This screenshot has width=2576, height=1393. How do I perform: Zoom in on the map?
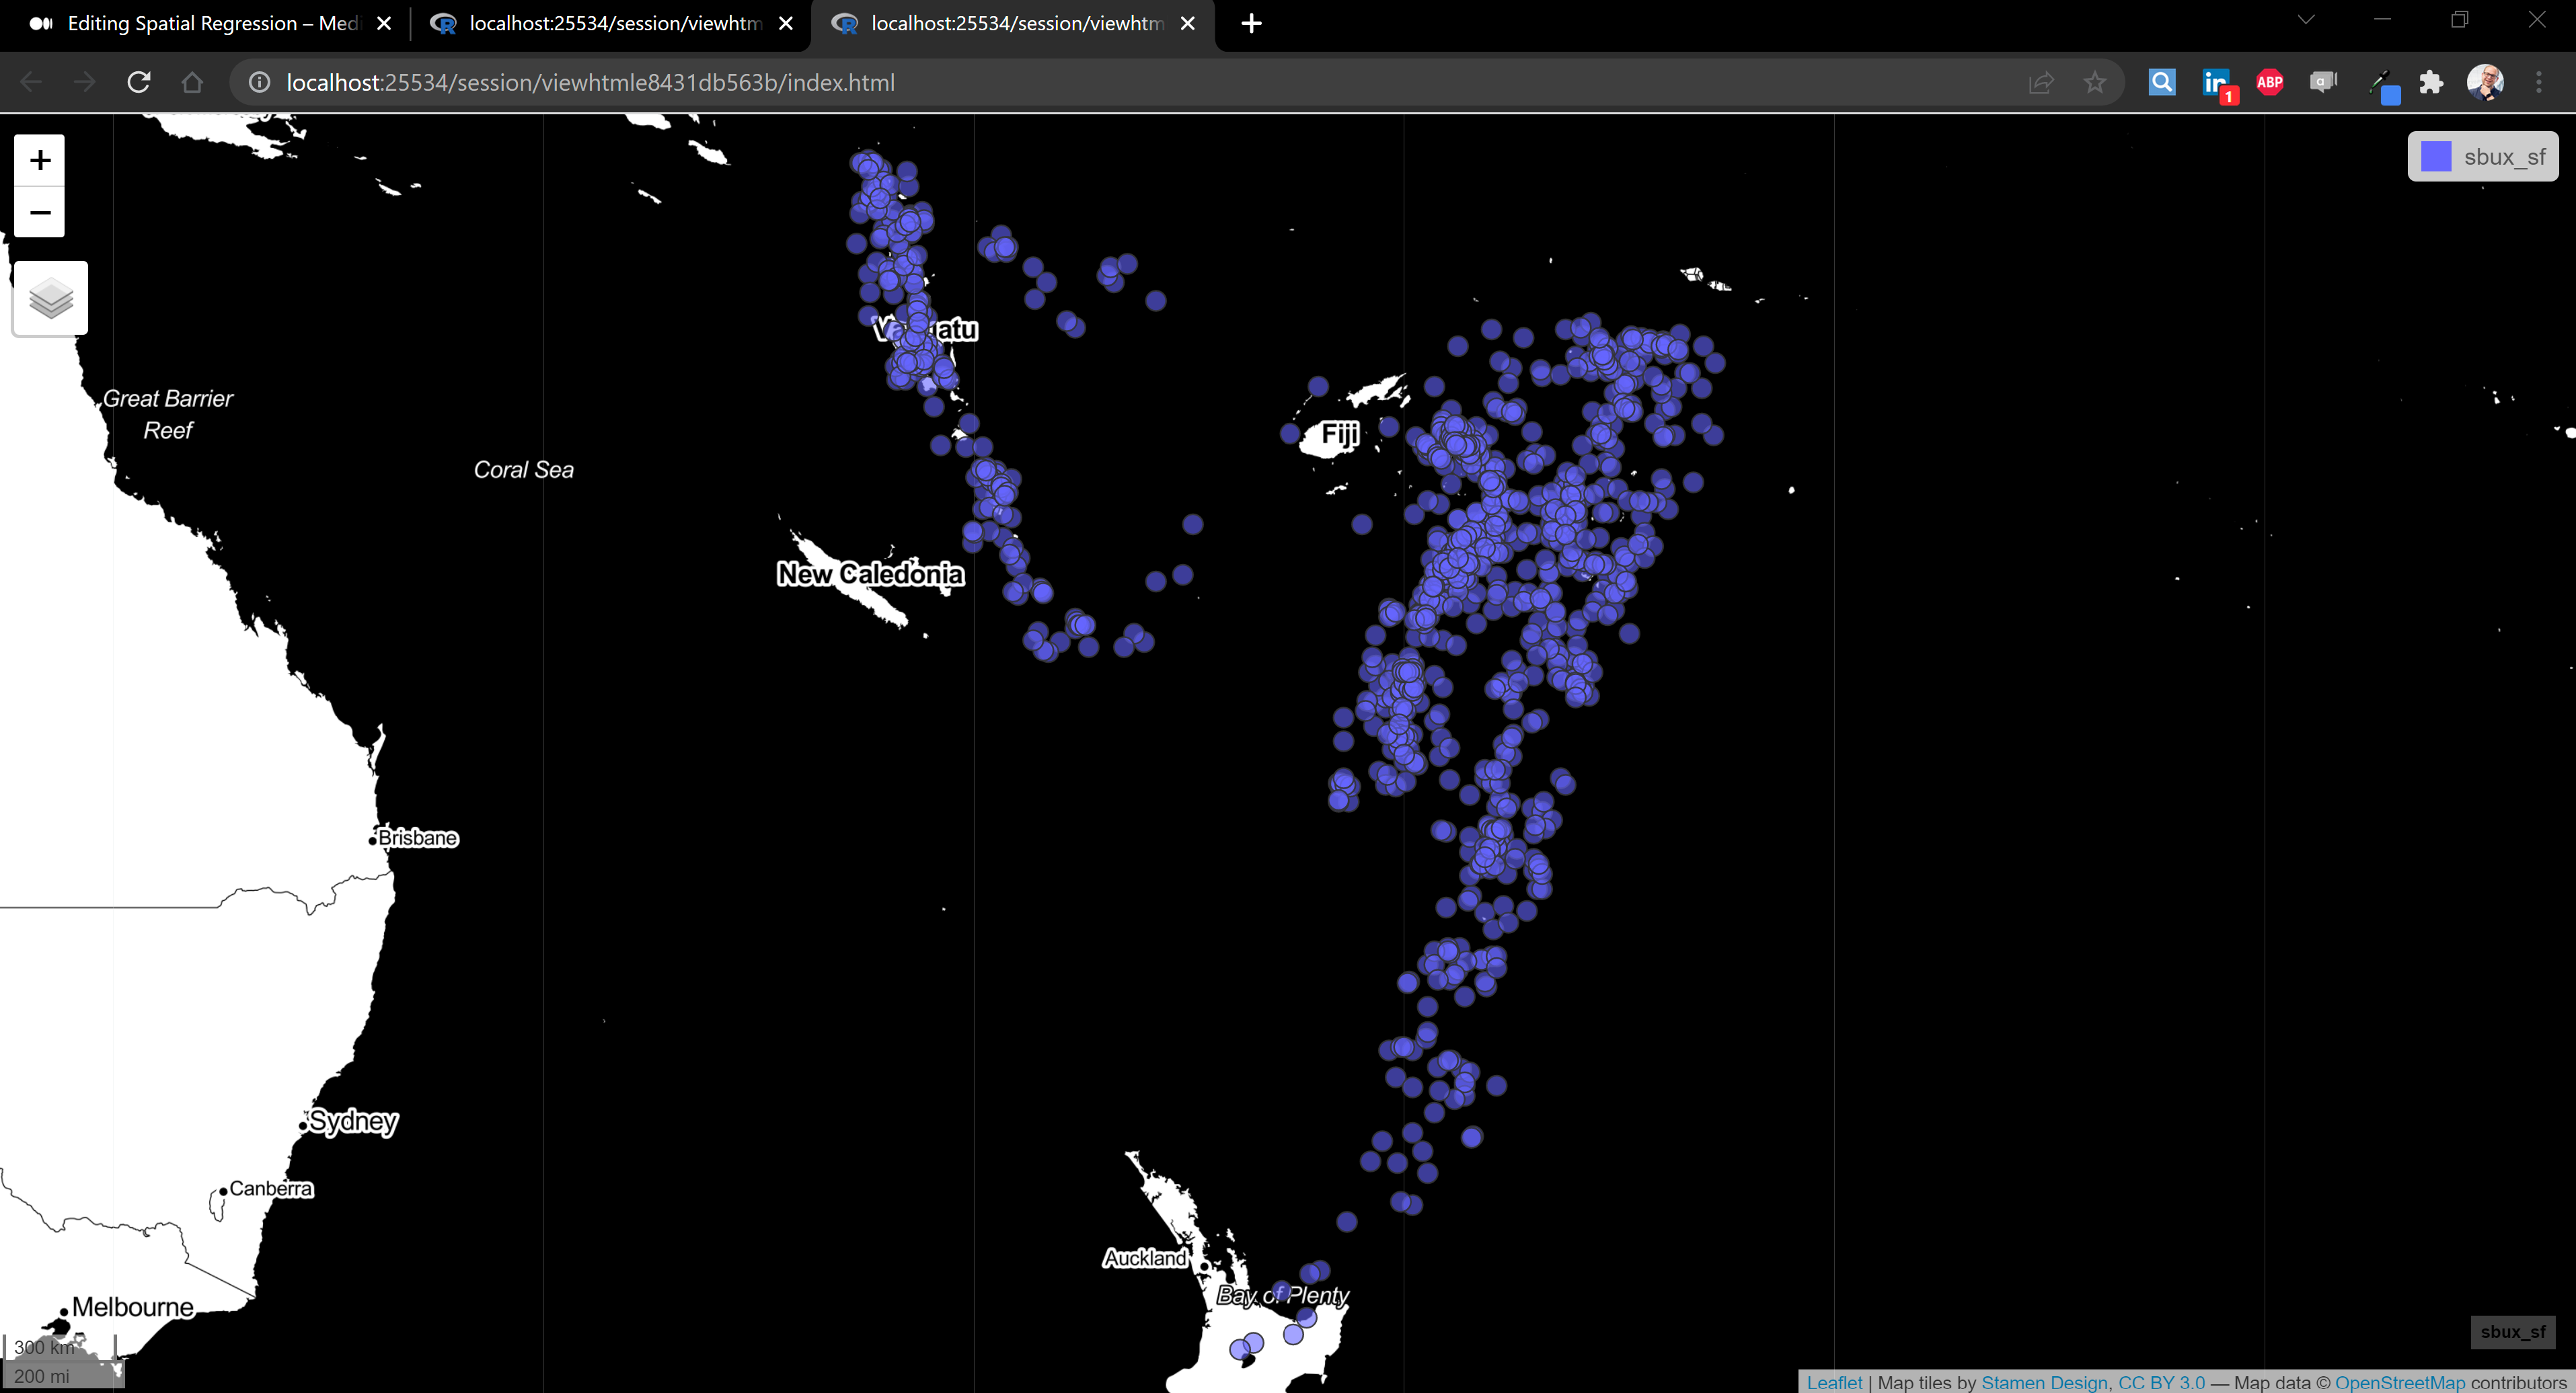[40, 160]
